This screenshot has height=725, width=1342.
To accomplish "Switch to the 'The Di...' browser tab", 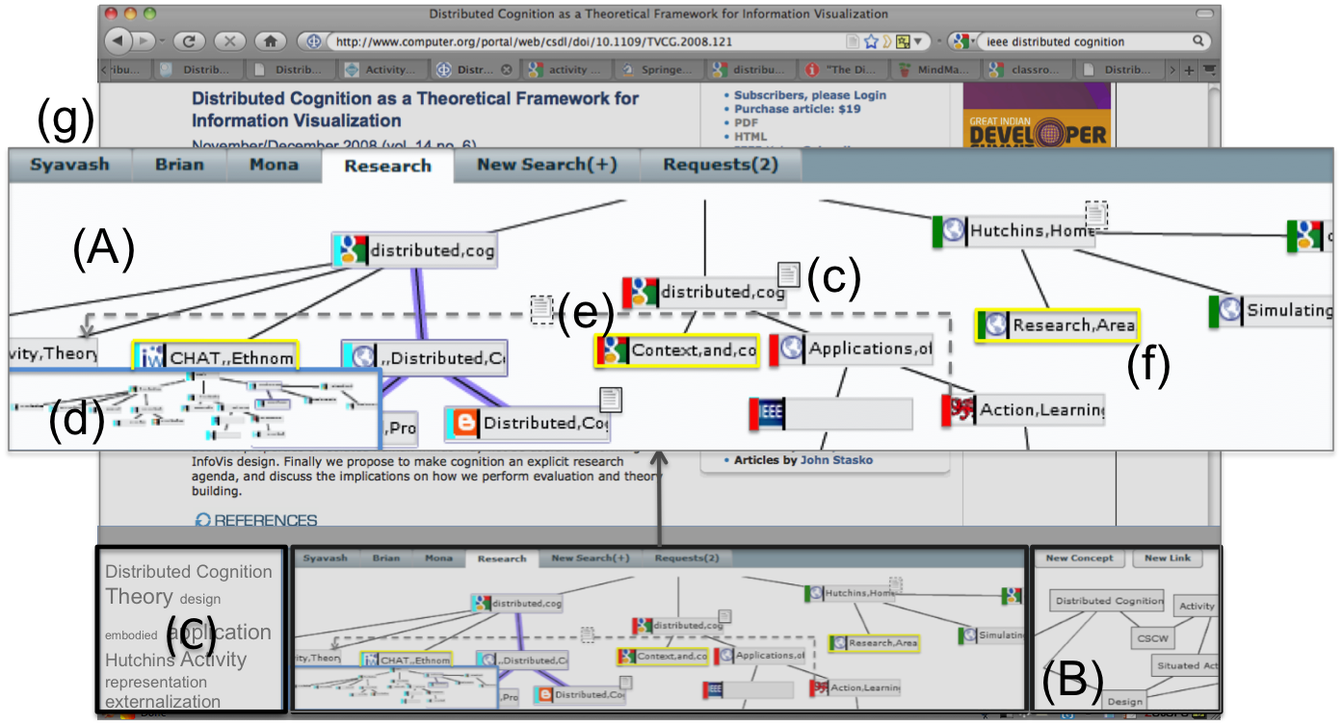I will 843,69.
